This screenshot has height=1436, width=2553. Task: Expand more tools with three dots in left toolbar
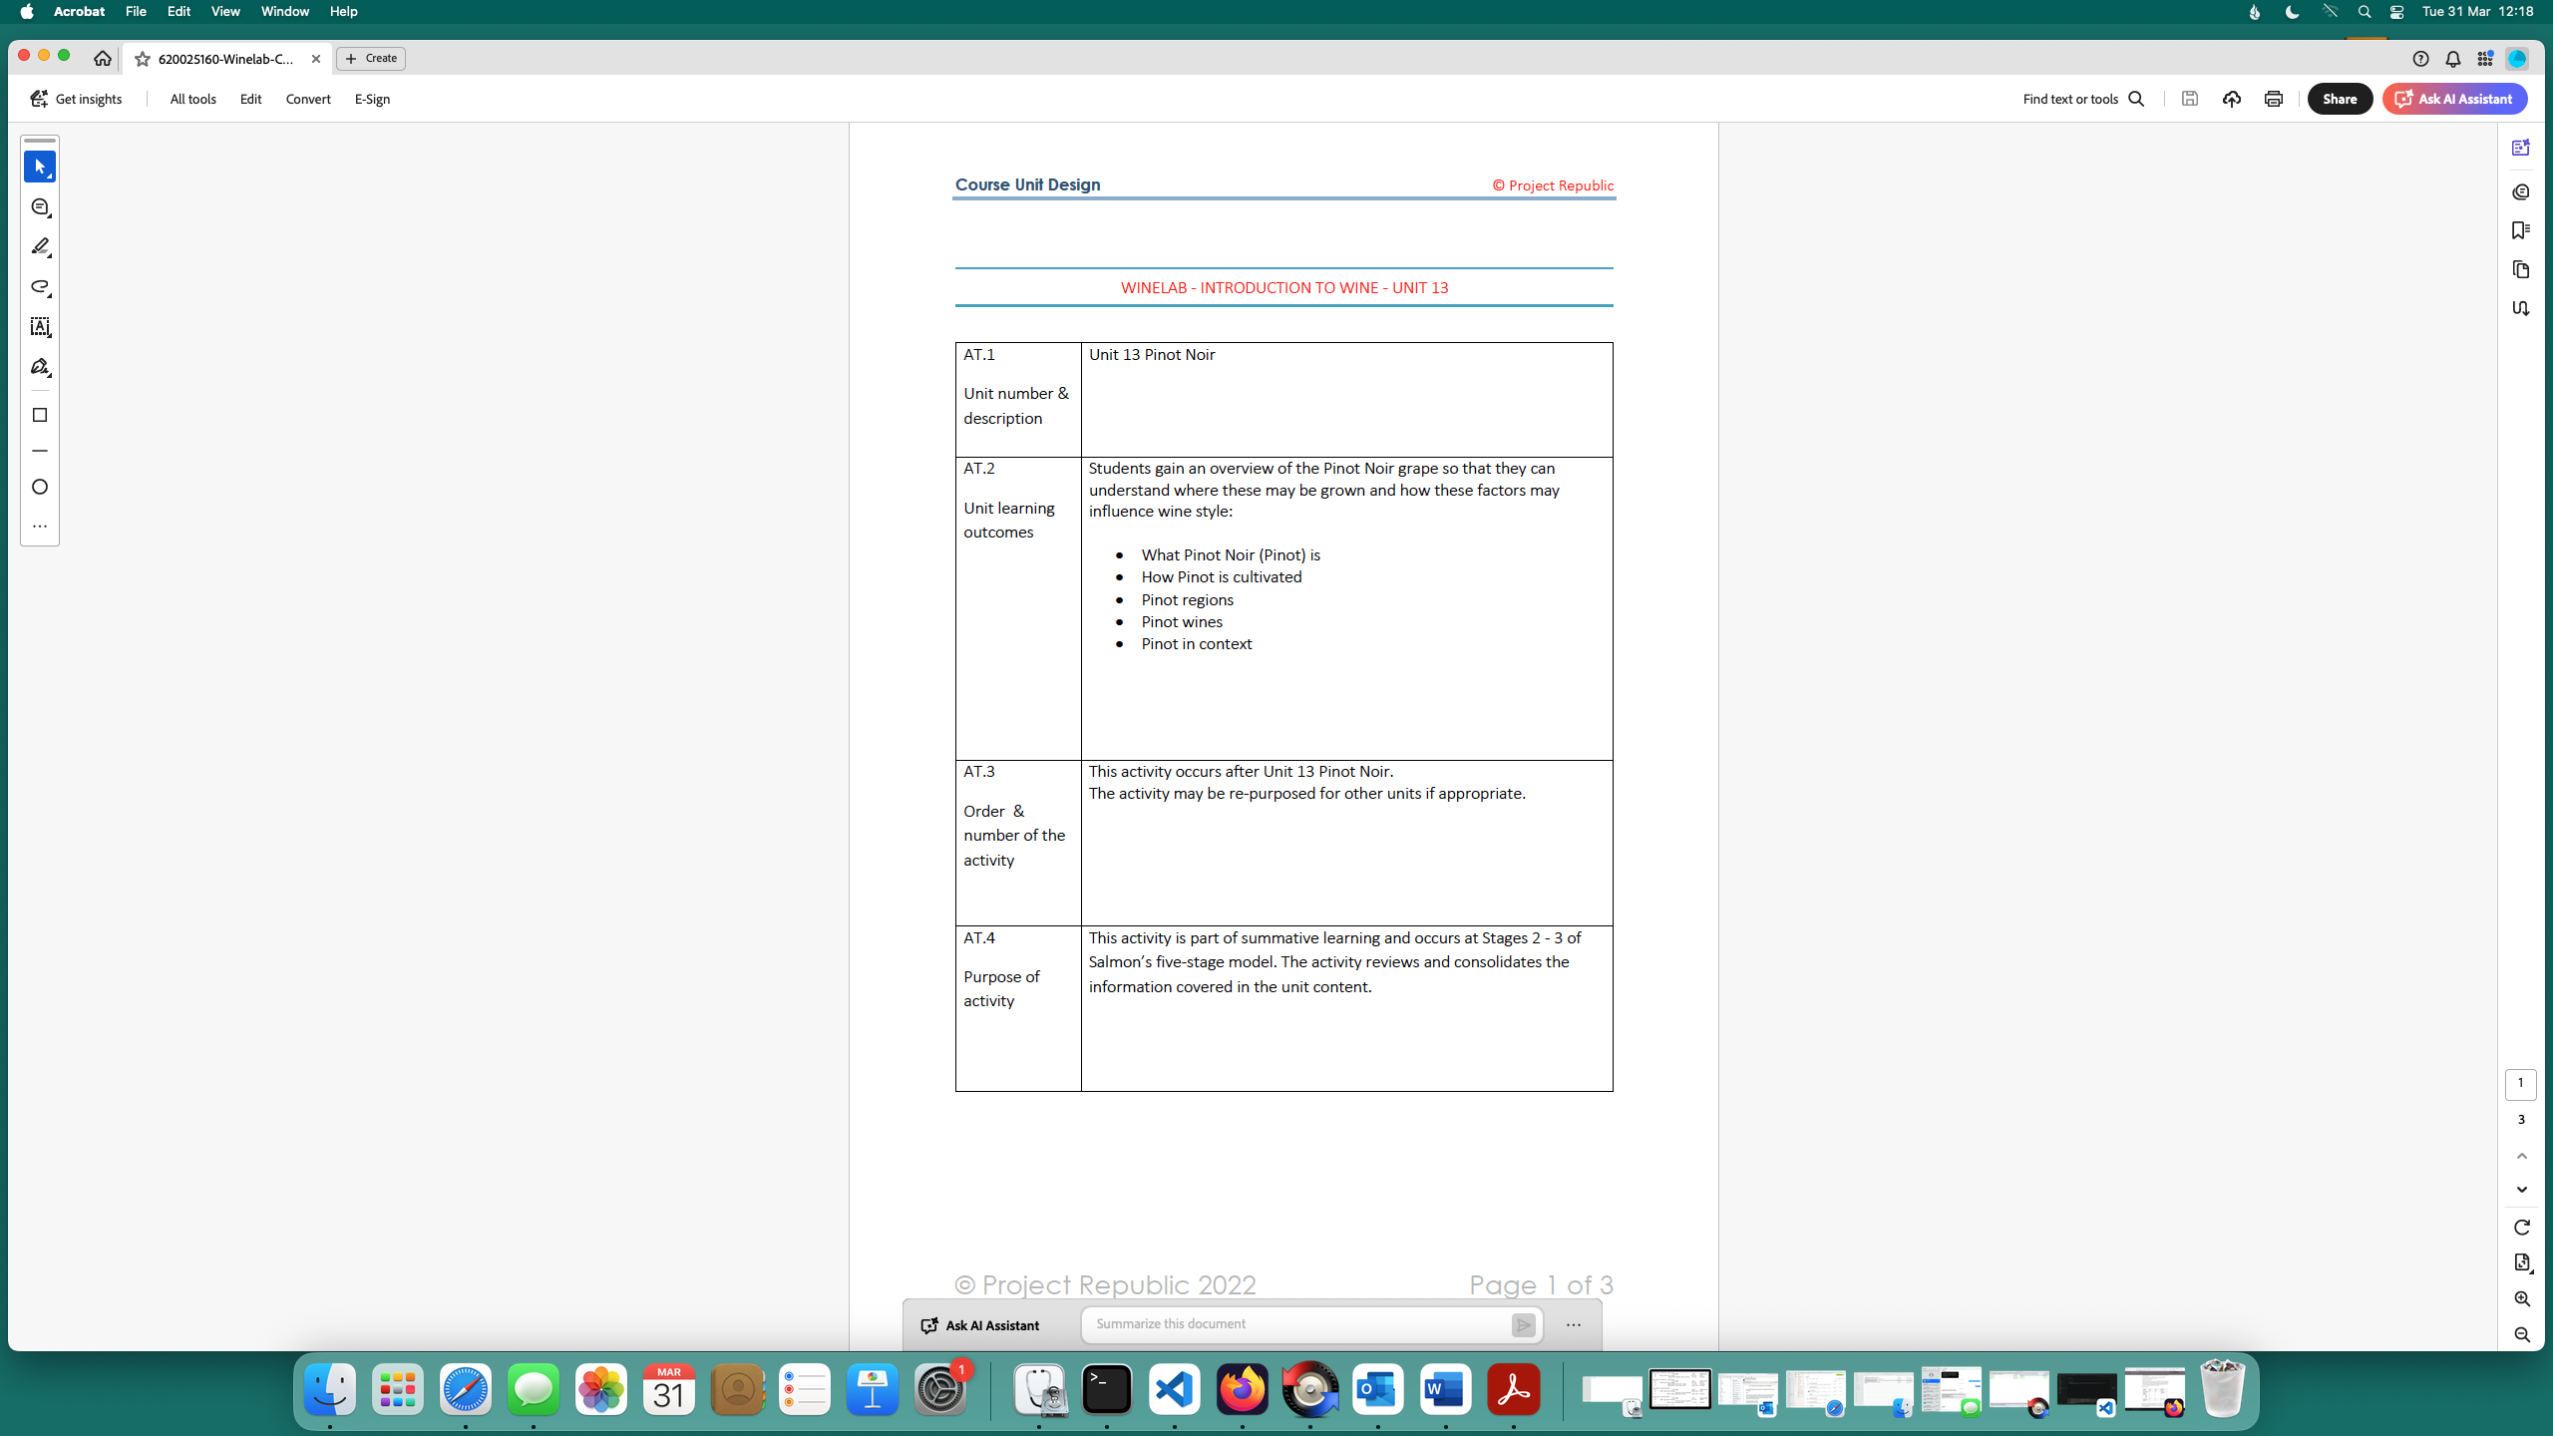(40, 526)
